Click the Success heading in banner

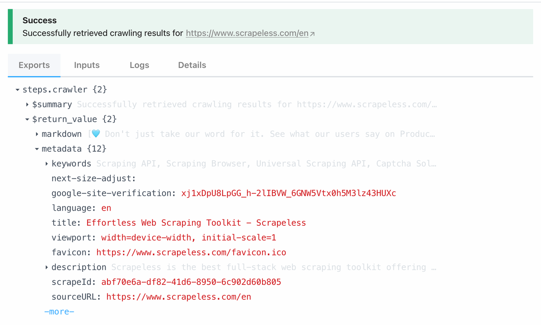[x=39, y=20]
